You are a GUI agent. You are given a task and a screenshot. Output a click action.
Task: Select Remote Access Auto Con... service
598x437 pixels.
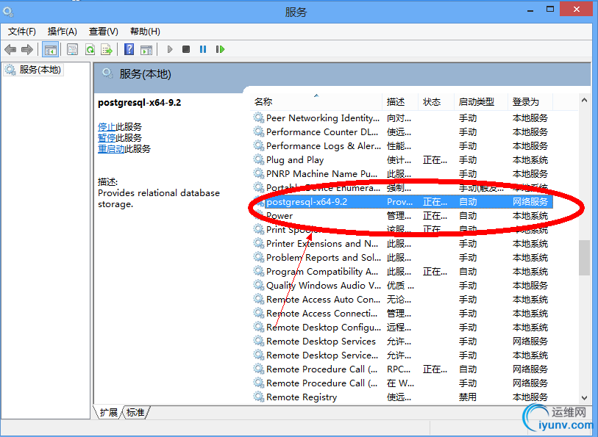pos(402,300)
